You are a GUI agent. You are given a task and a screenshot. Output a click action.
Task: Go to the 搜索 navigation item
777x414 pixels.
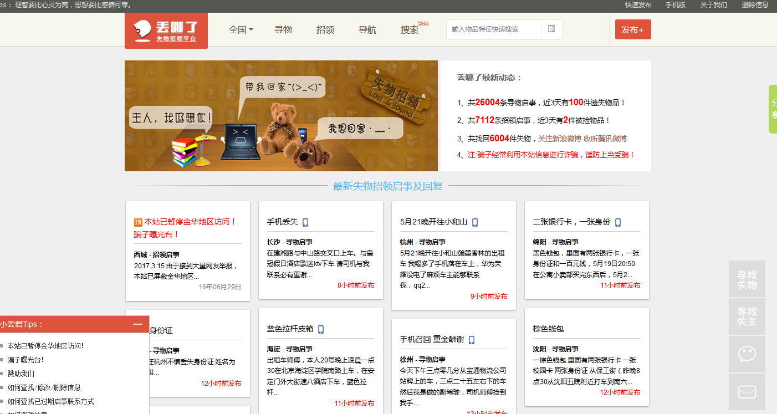point(410,30)
